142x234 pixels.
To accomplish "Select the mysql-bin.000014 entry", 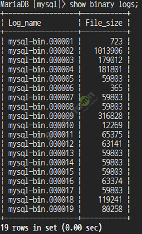I will point(41,162).
